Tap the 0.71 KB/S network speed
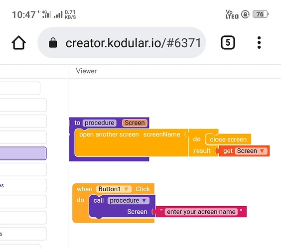Viewport: 281px width, 249px height. [x=70, y=14]
